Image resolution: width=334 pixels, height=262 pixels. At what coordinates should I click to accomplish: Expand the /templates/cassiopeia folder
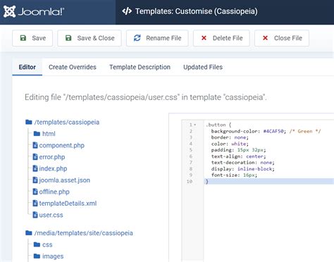tap(67, 122)
